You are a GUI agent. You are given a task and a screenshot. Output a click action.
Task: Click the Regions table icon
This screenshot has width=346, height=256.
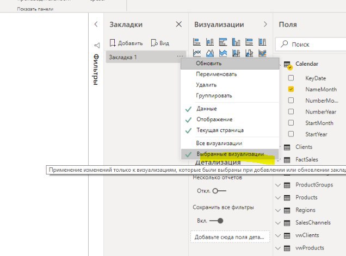point(287,210)
